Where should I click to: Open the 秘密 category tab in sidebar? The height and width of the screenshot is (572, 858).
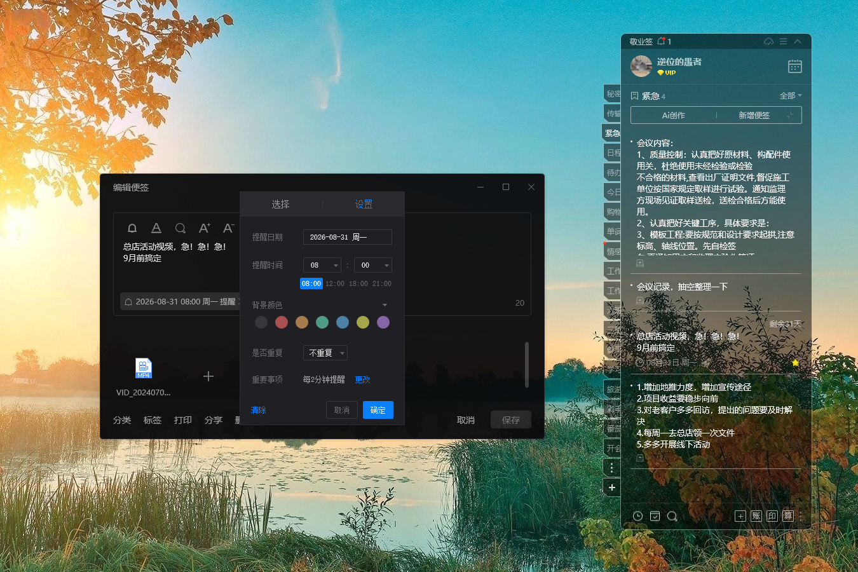click(612, 93)
